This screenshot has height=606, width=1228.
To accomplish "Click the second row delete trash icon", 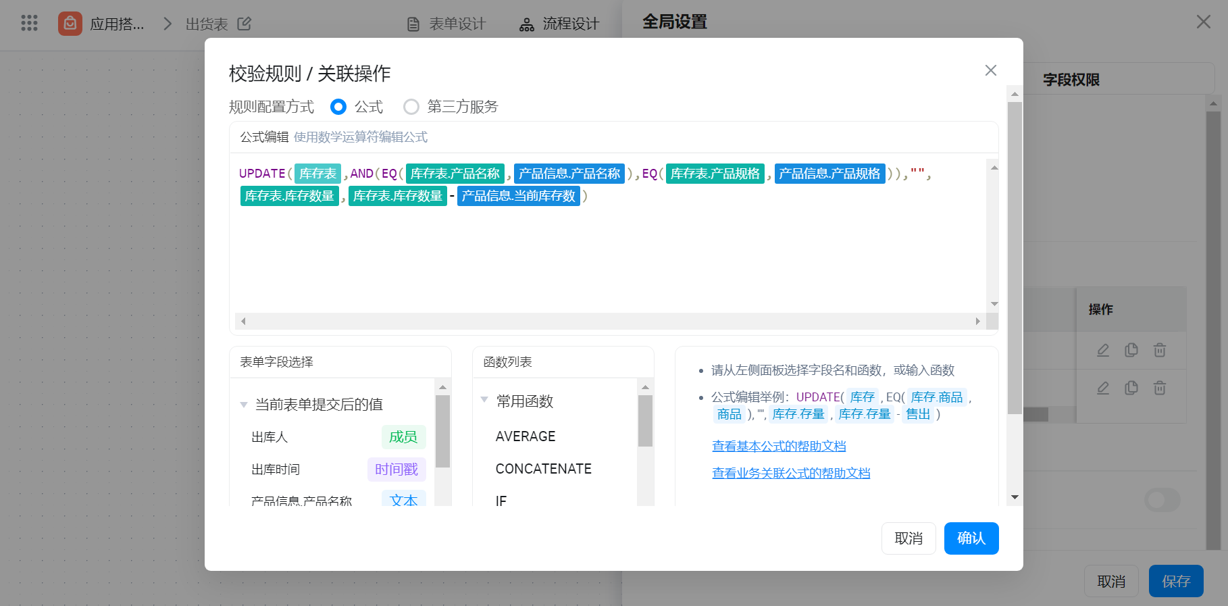I will click(x=1160, y=388).
